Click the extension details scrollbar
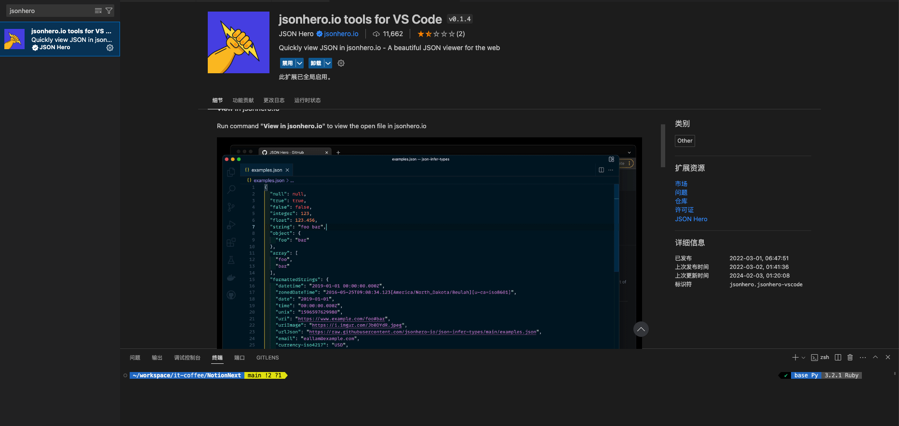This screenshot has width=899, height=426. point(663,146)
